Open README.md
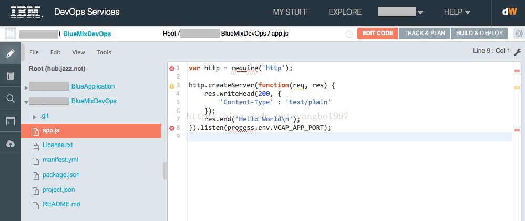 click(61, 204)
